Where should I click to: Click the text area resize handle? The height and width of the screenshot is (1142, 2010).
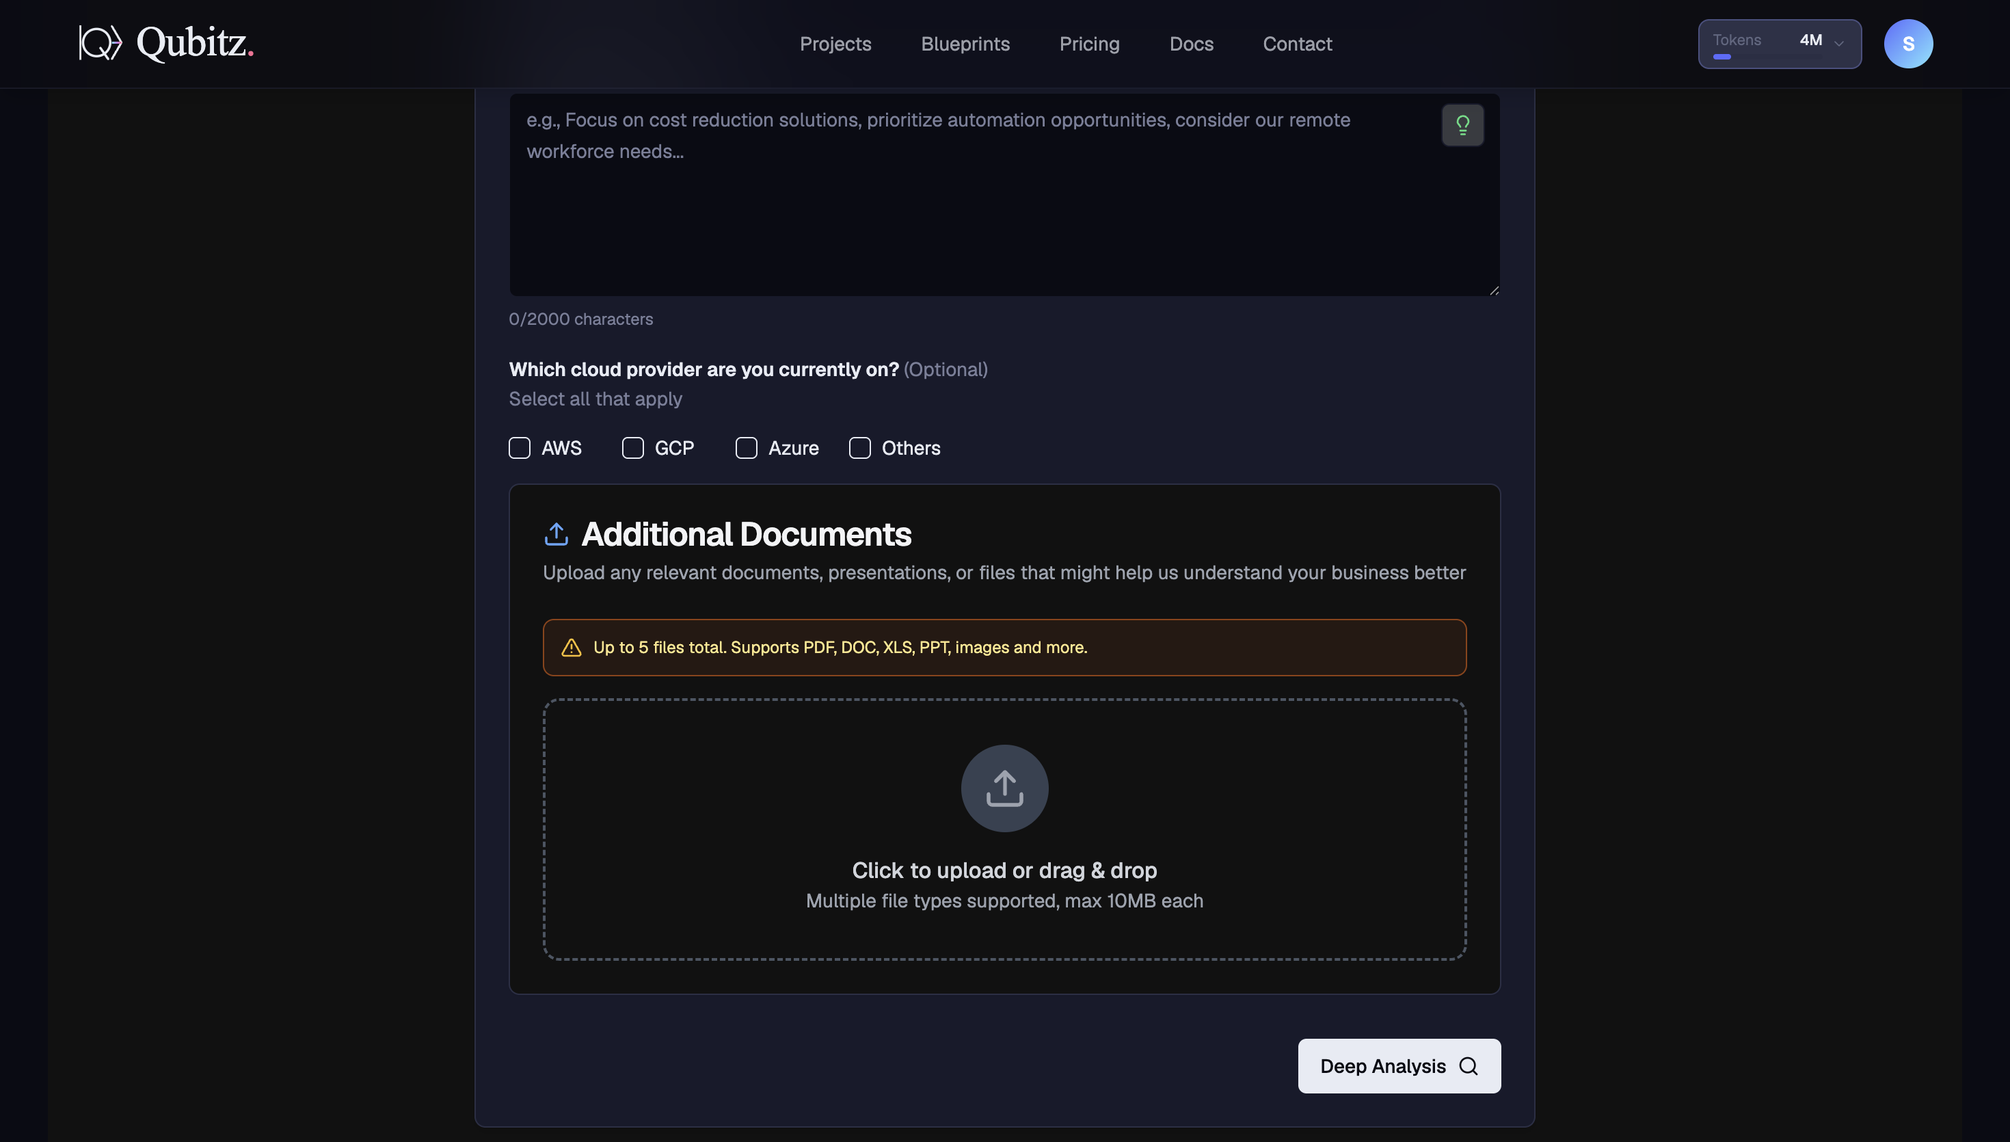click(x=1493, y=290)
